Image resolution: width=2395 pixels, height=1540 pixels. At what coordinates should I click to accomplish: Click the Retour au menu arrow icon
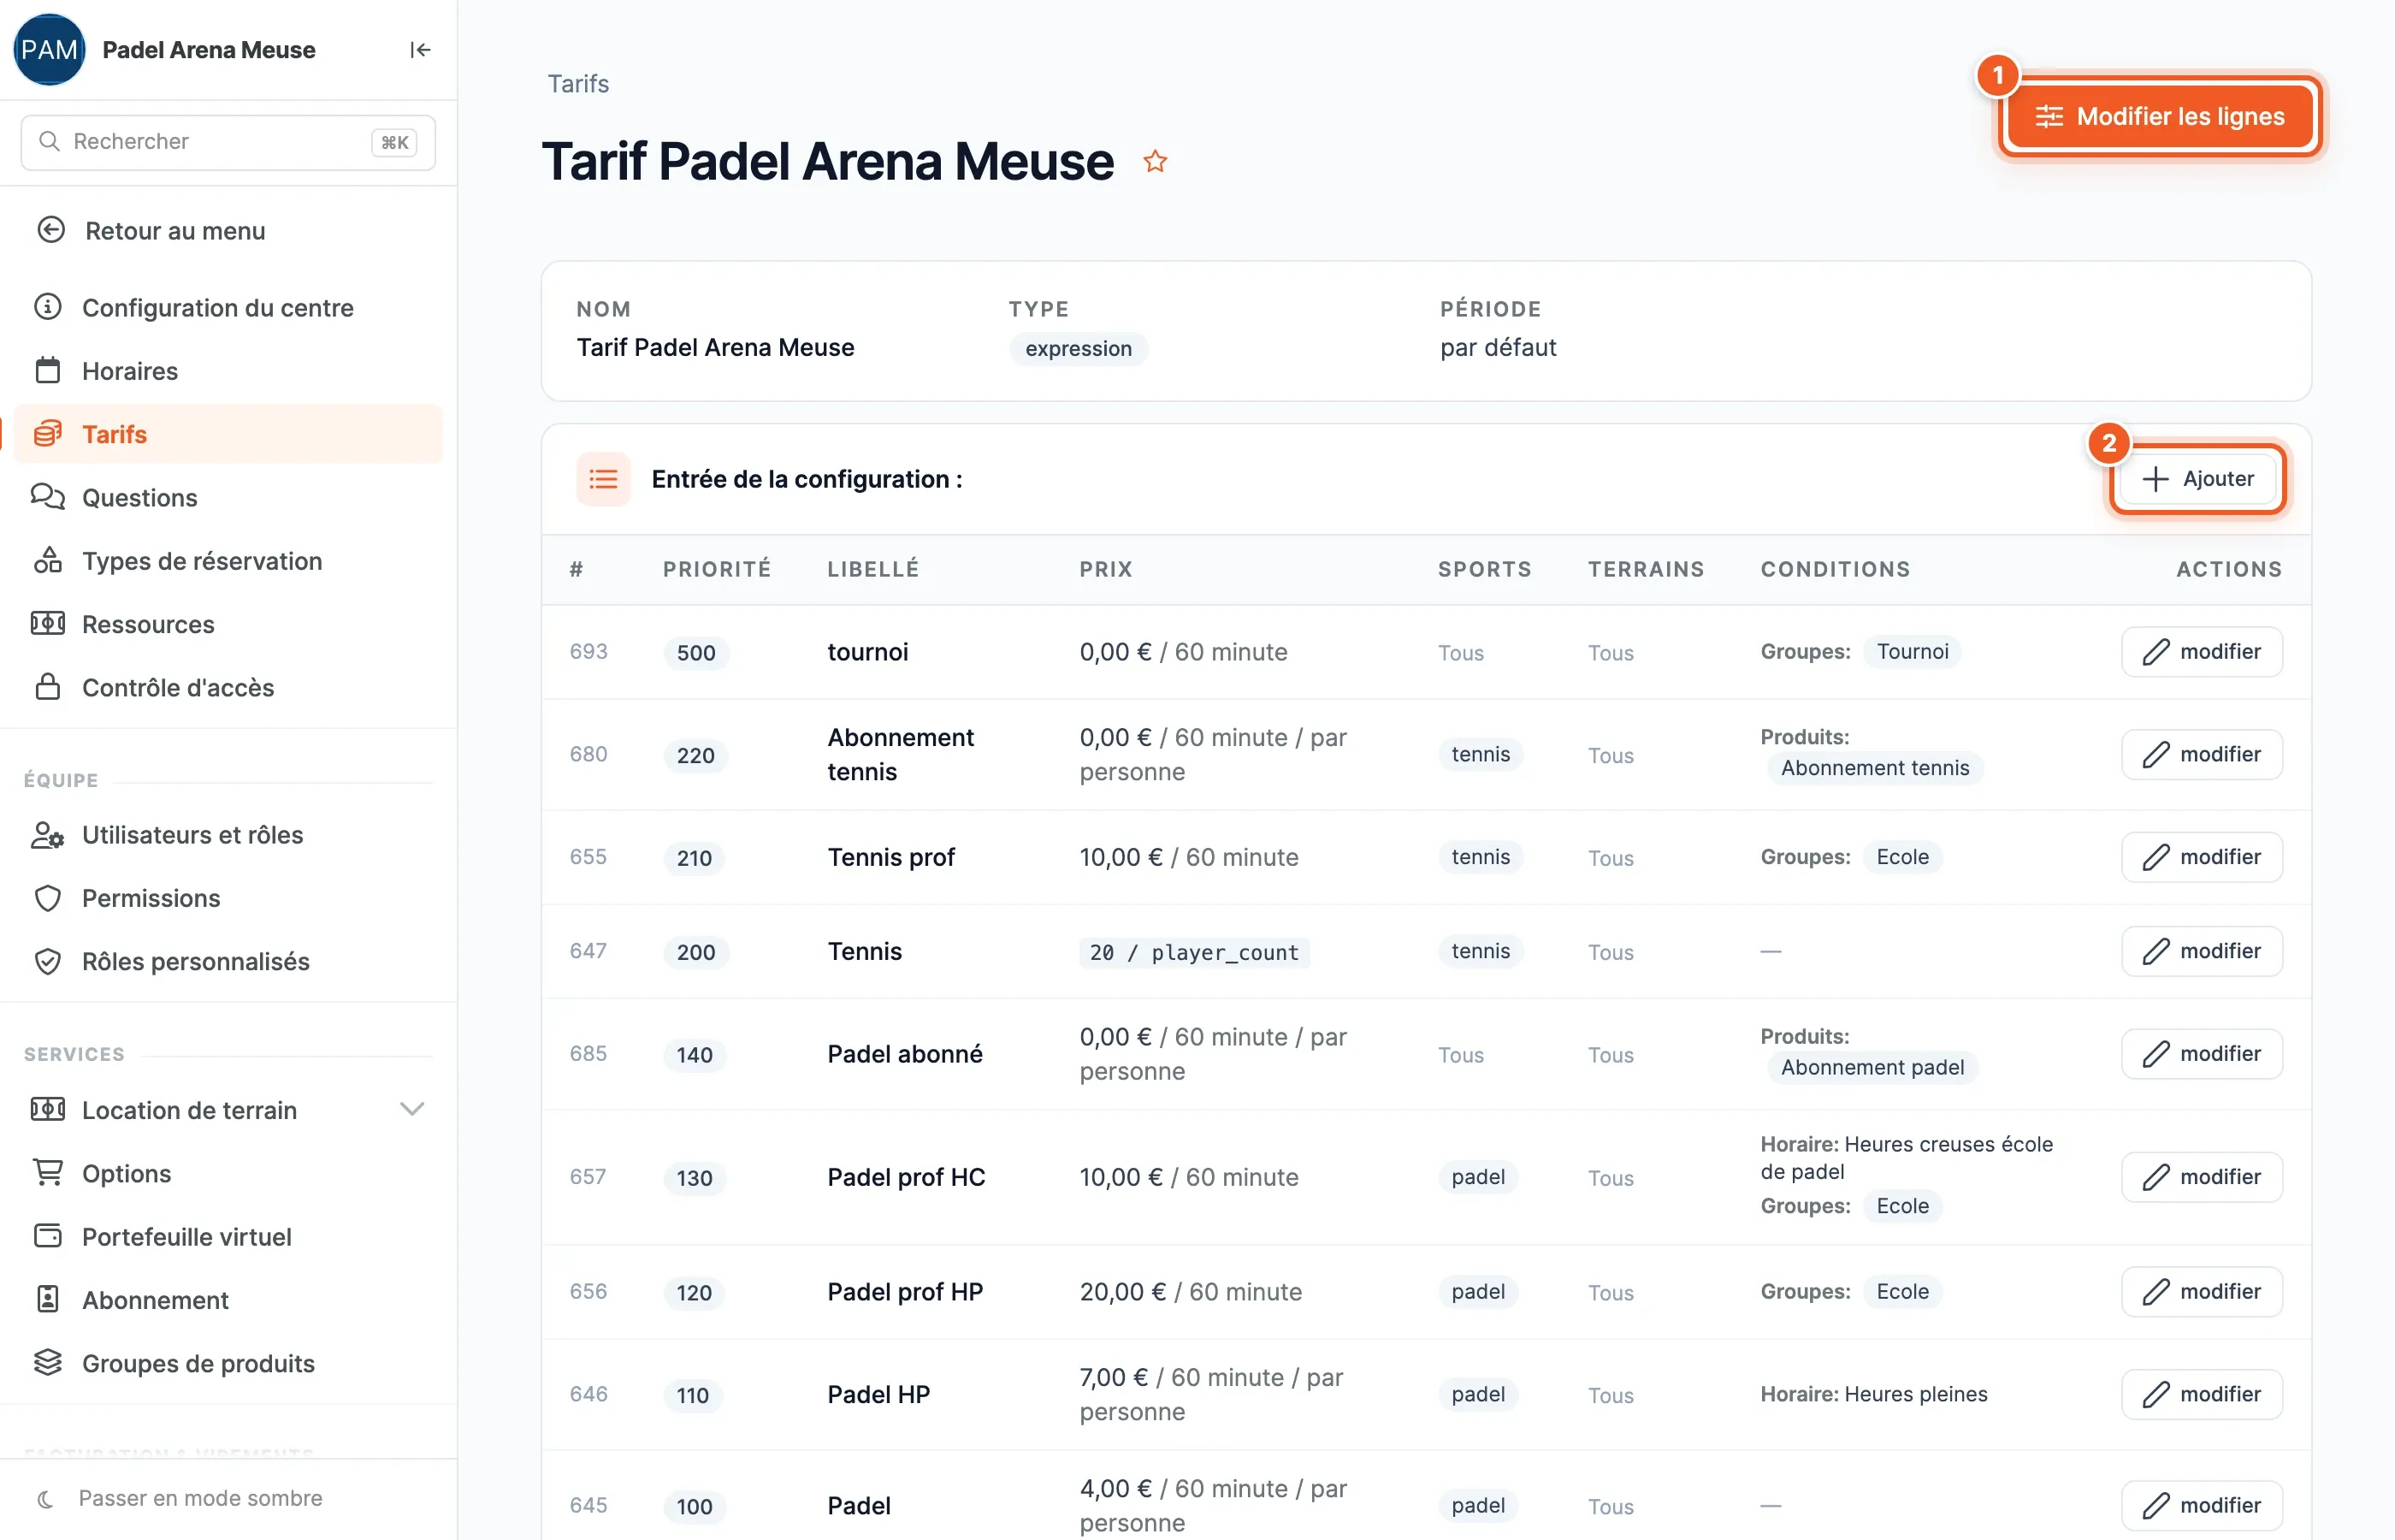pyautogui.click(x=51, y=230)
